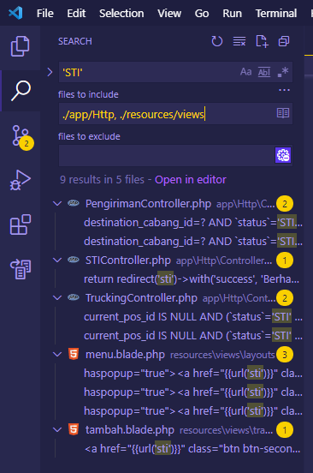
Task: Open a new search editor
Action: (x=262, y=41)
